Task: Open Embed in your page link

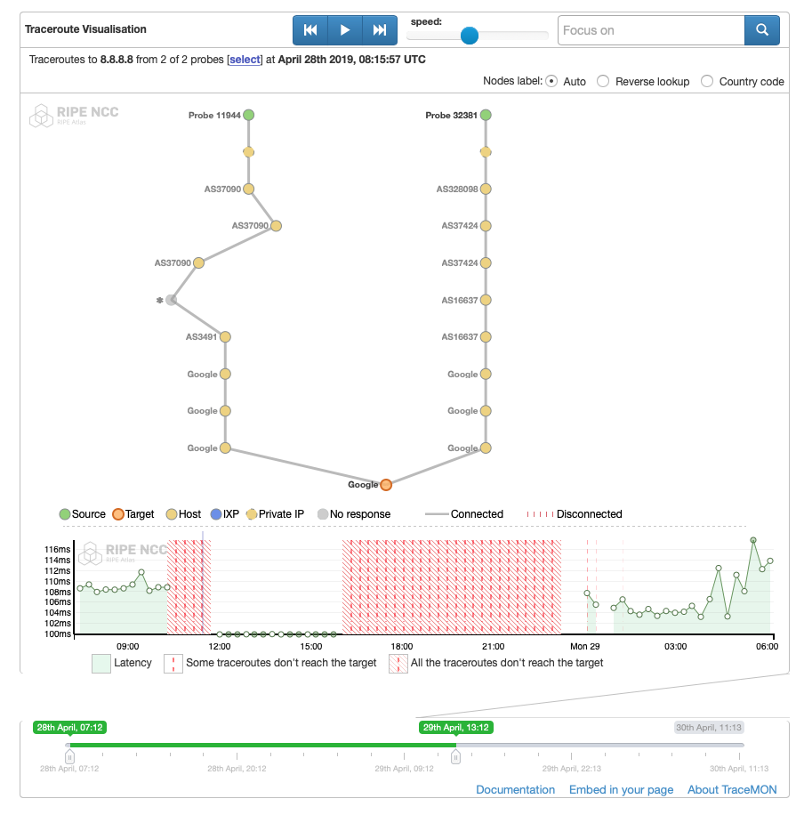Action: point(621,789)
